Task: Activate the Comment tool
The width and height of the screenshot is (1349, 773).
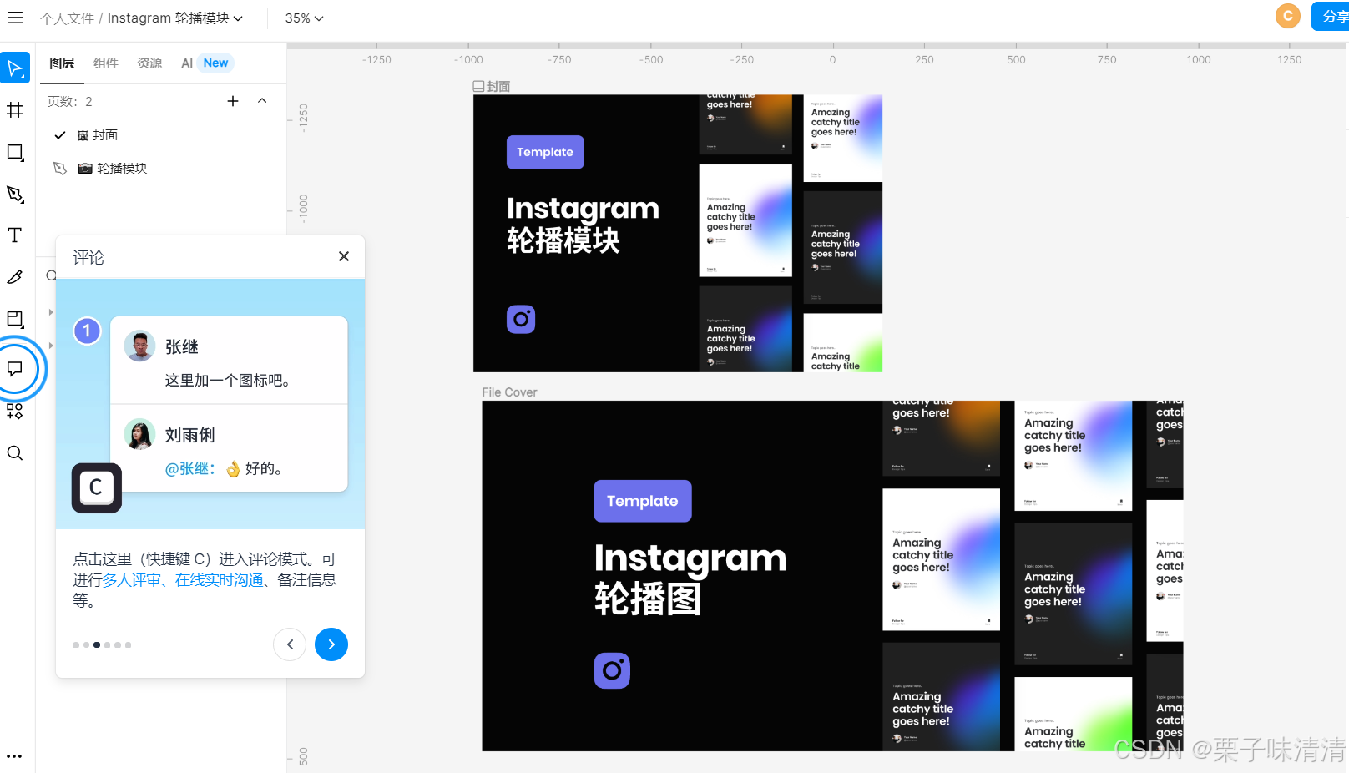Action: click(x=15, y=368)
